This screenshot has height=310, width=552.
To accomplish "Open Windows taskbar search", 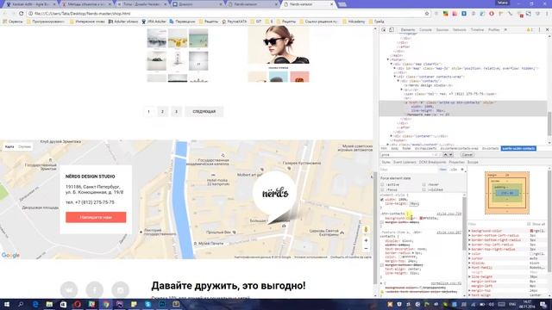I will (x=21, y=304).
